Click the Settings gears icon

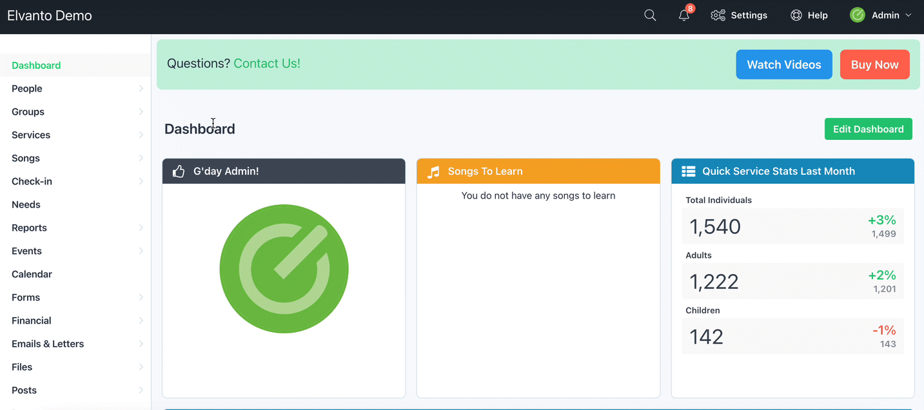point(718,15)
